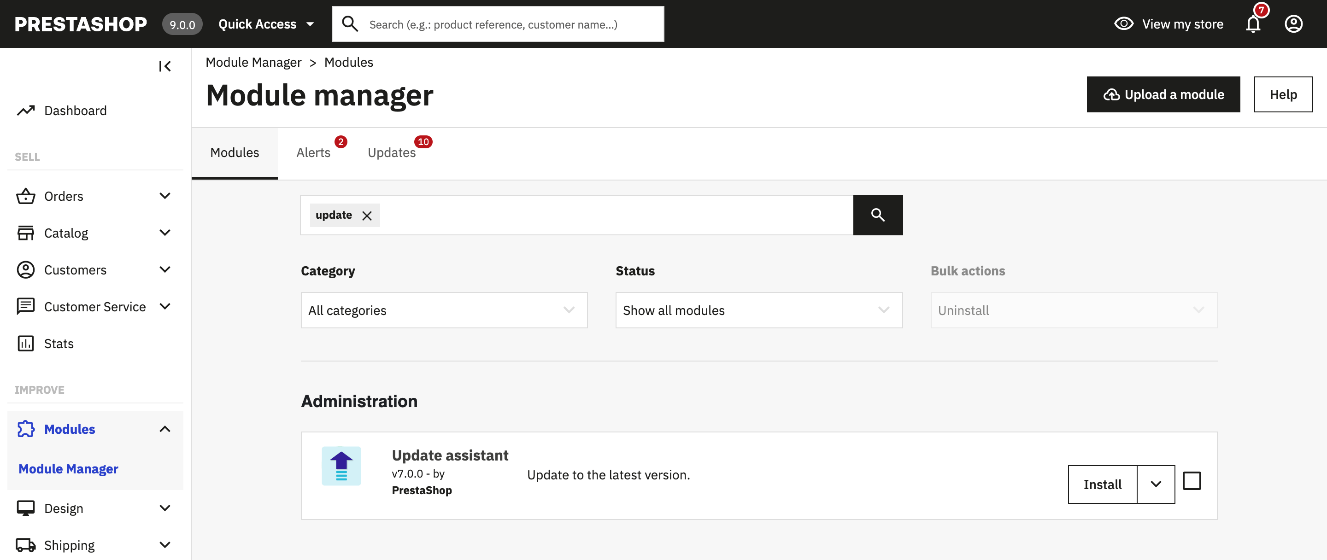Tick the Update assistant module checkbox

tap(1192, 480)
